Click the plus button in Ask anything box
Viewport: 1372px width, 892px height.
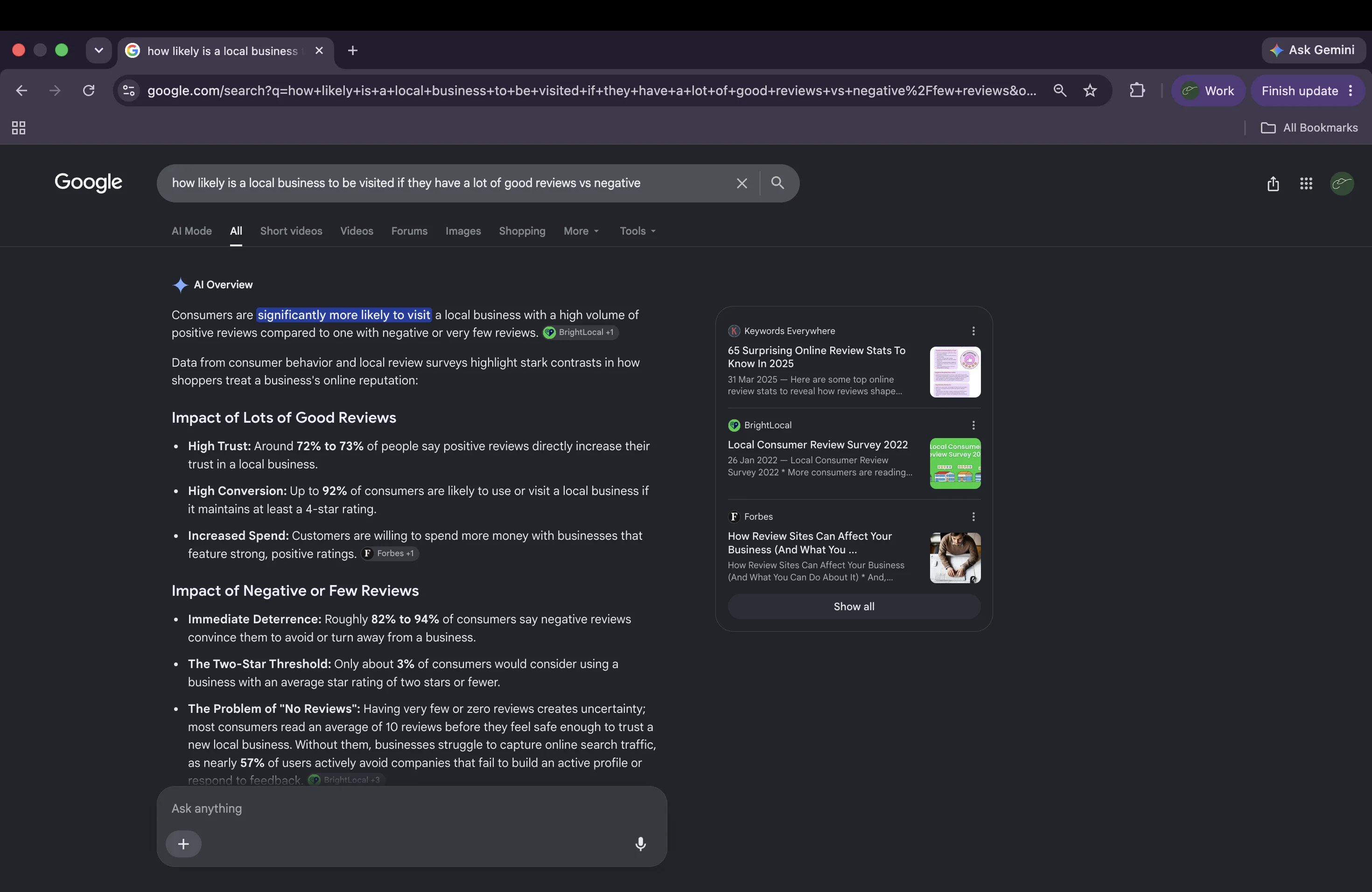click(x=183, y=843)
